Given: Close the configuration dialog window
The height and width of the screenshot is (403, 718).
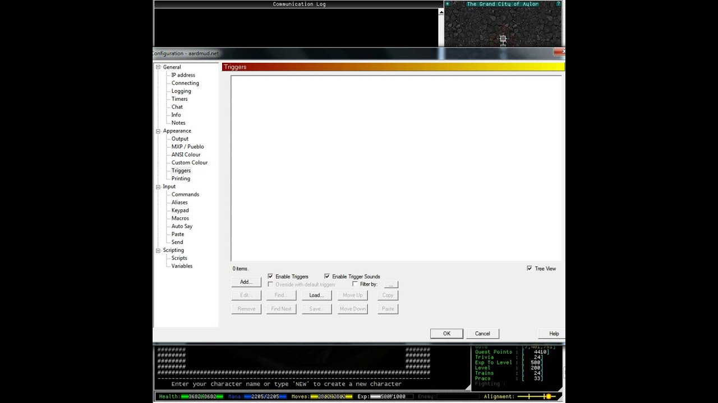Looking at the screenshot, I should pyautogui.click(x=559, y=51).
